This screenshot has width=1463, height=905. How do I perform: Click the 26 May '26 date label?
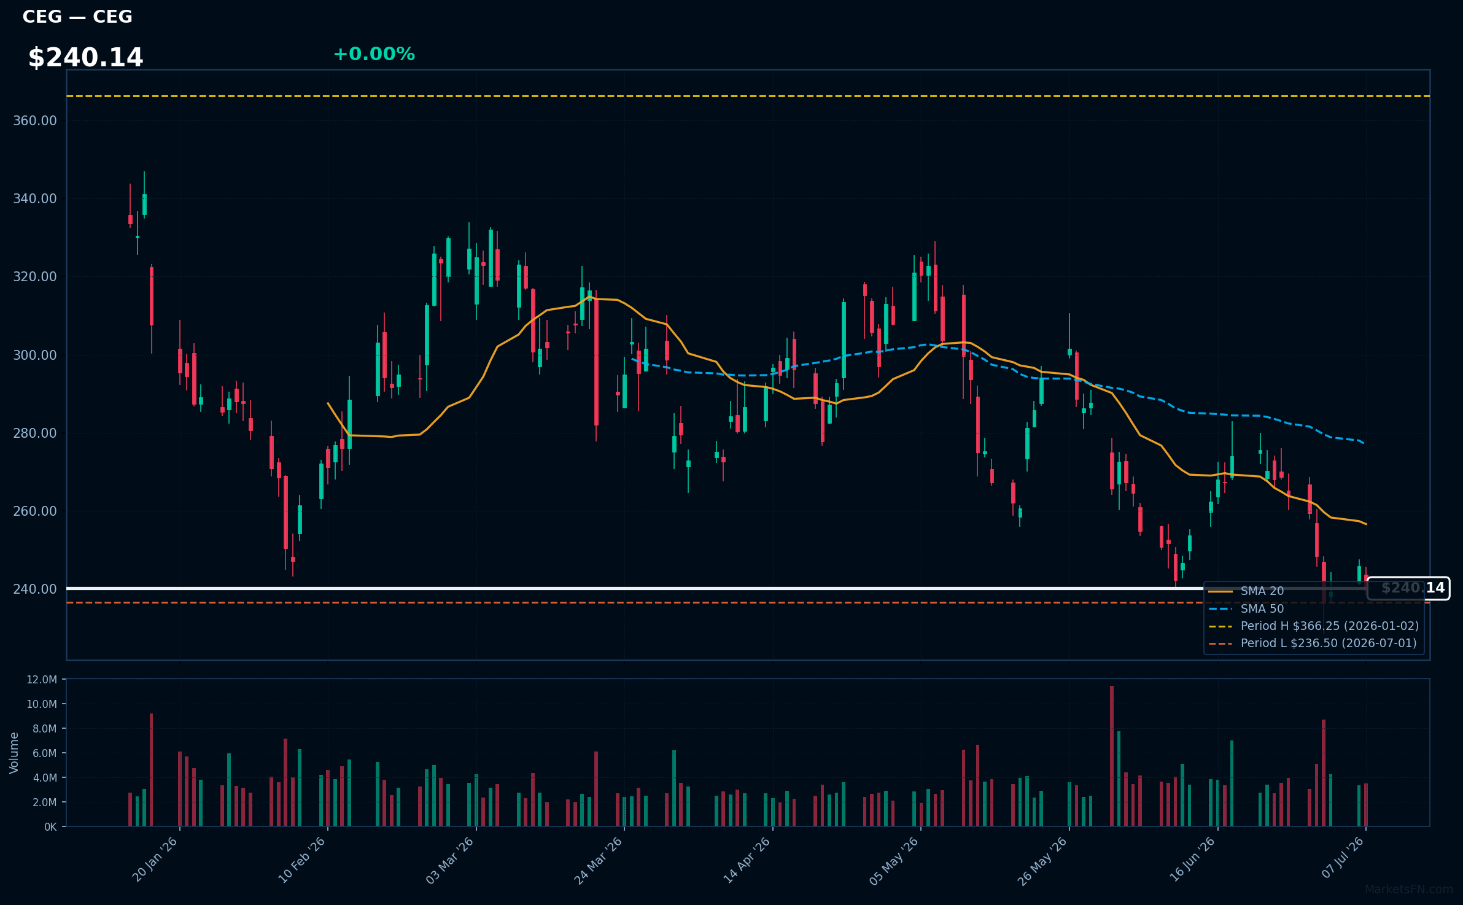1043,861
